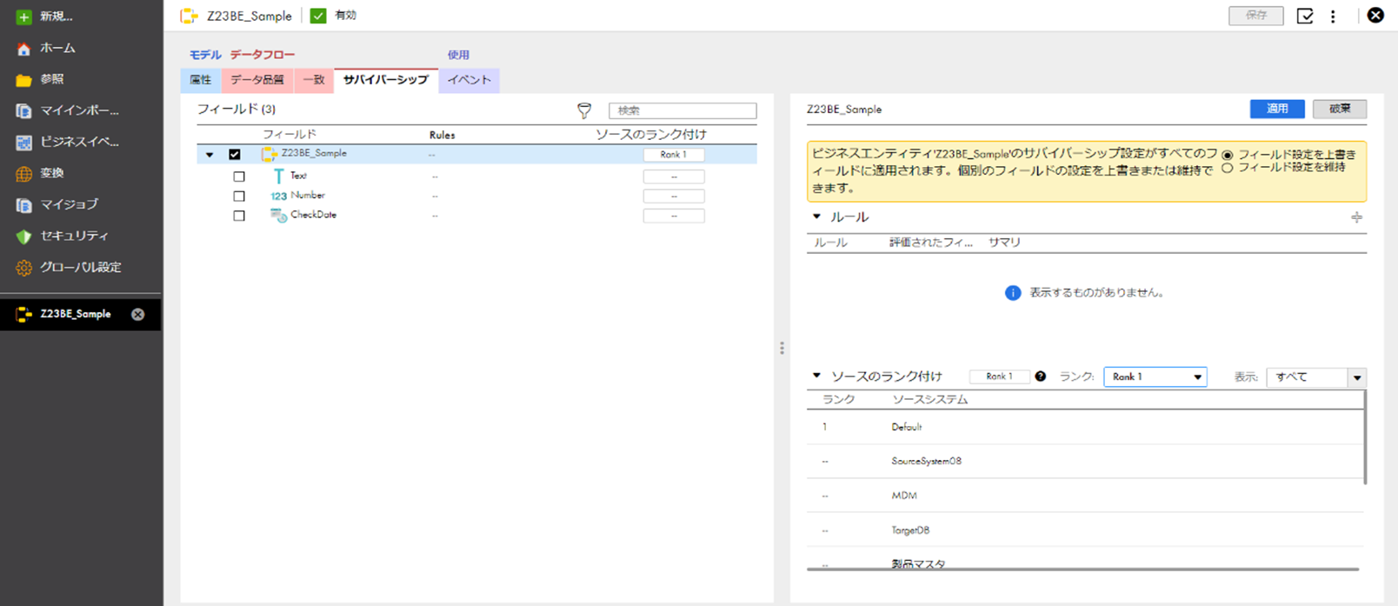1398x606 pixels.
Task: Open the Events tab
Action: click(469, 80)
